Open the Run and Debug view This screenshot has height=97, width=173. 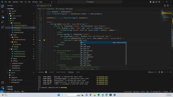pyautogui.click(x=2, y=22)
